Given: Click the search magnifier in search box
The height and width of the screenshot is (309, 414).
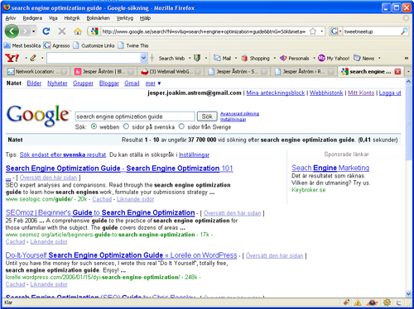Looking at the screenshot, I should point(404,31).
